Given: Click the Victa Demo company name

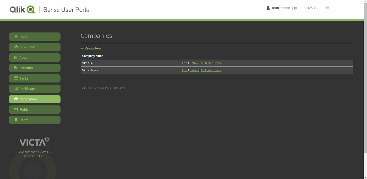Looking at the screenshot, I should (90, 70).
